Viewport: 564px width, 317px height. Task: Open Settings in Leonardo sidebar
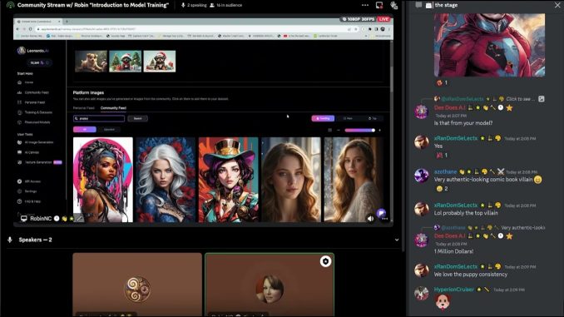pos(27,191)
